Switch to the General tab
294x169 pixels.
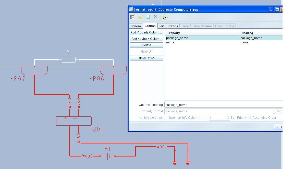pos(136,26)
